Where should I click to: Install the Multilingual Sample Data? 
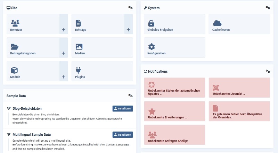coord(123,135)
